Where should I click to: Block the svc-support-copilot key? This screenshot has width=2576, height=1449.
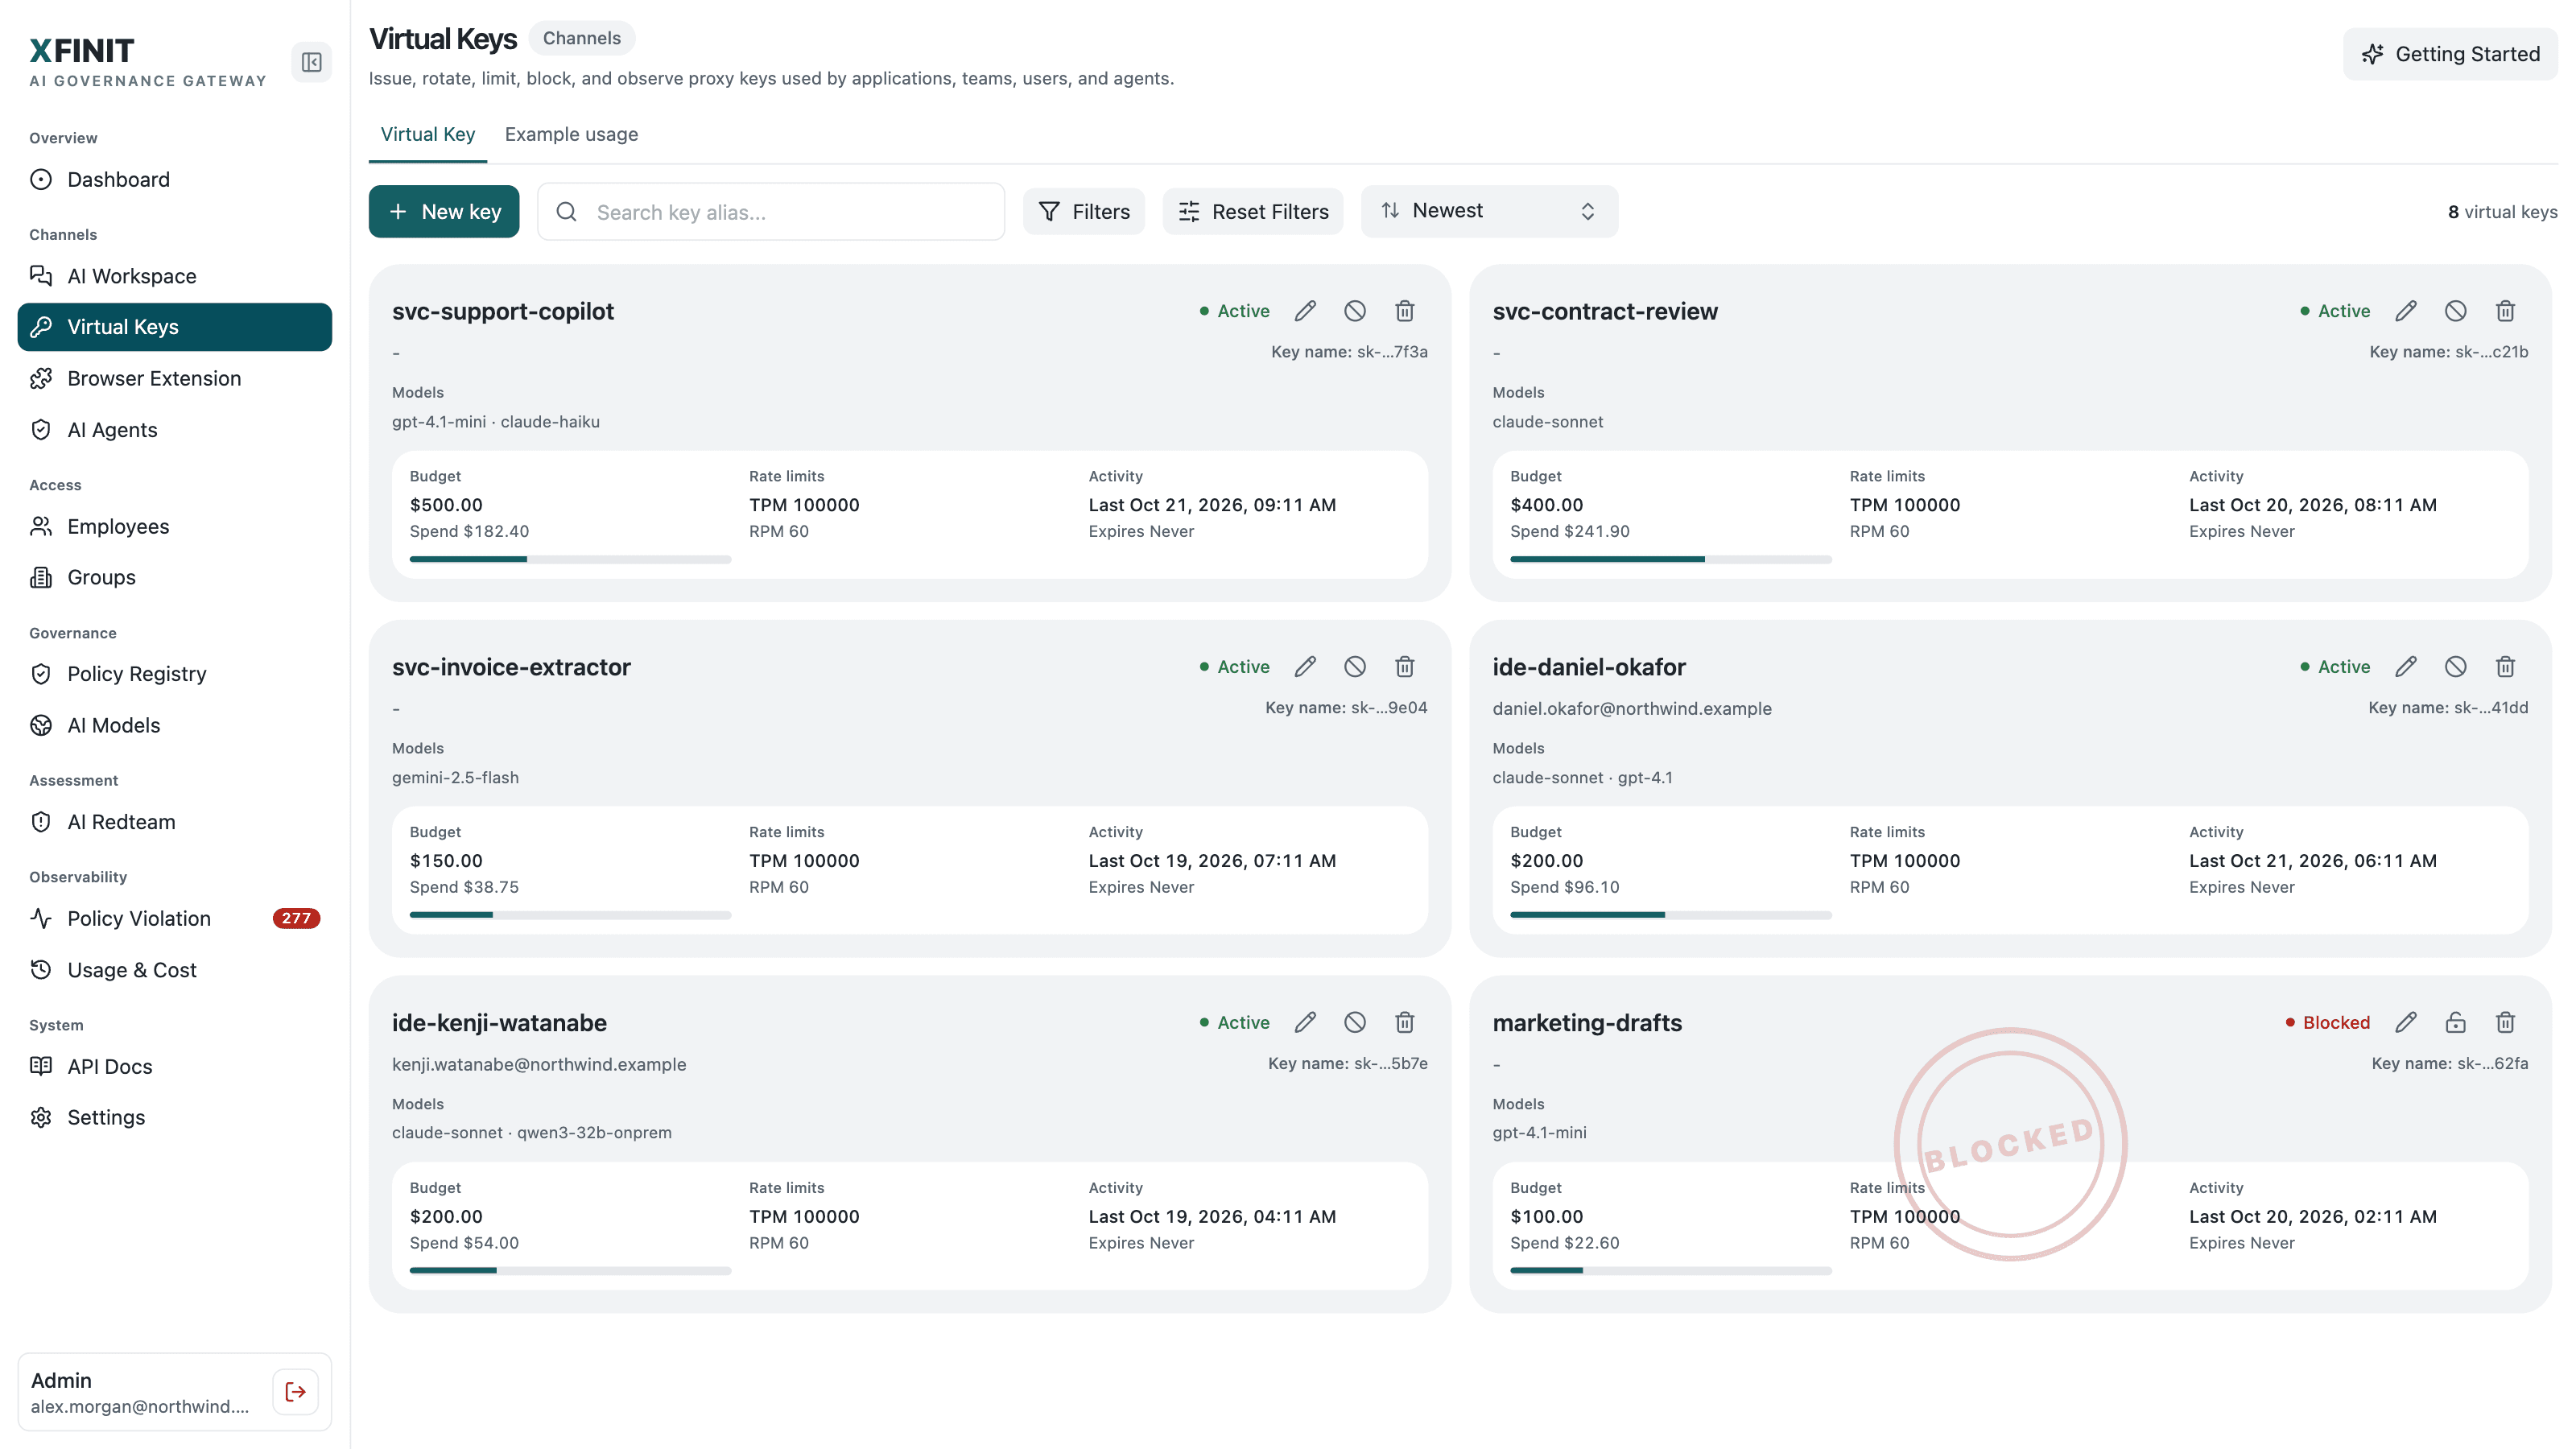coord(1355,311)
